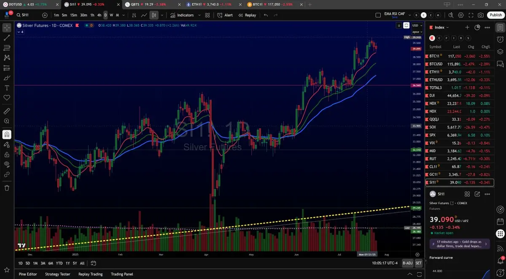The width and height of the screenshot is (506, 279).
Task: Toggle the SET settlement option
Action: coord(418,263)
